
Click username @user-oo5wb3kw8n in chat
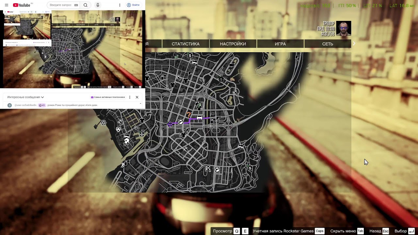click(x=25, y=105)
